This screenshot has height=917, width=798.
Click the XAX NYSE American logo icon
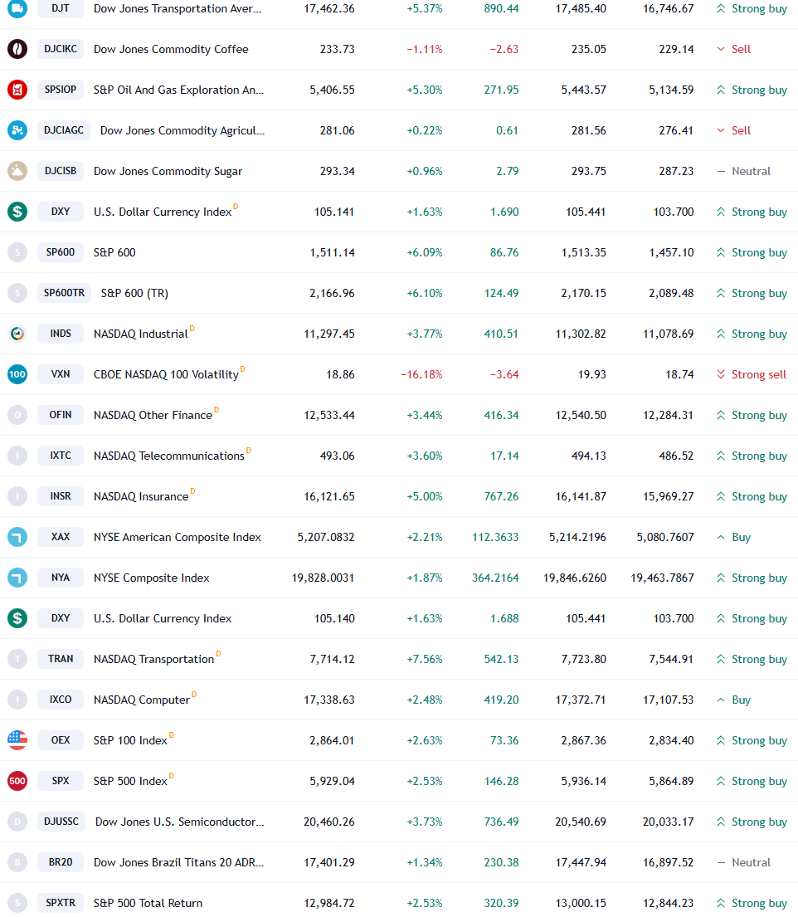pyautogui.click(x=17, y=537)
